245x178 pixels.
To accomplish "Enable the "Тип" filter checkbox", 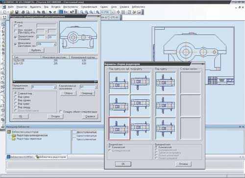I will (16, 25).
